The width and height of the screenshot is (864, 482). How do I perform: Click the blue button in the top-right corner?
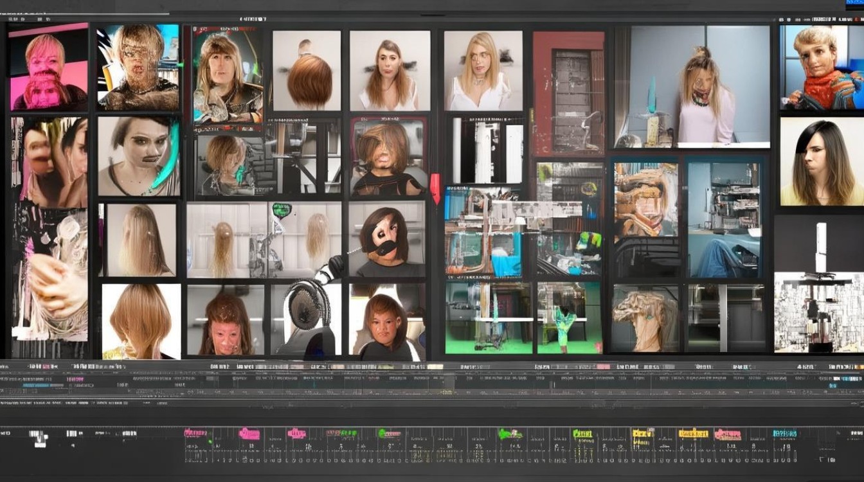pos(854,4)
